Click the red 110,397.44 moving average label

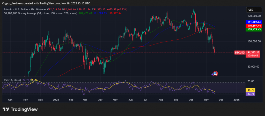click(x=253, y=26)
